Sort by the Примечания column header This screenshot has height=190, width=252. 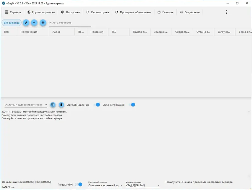coord(33,32)
